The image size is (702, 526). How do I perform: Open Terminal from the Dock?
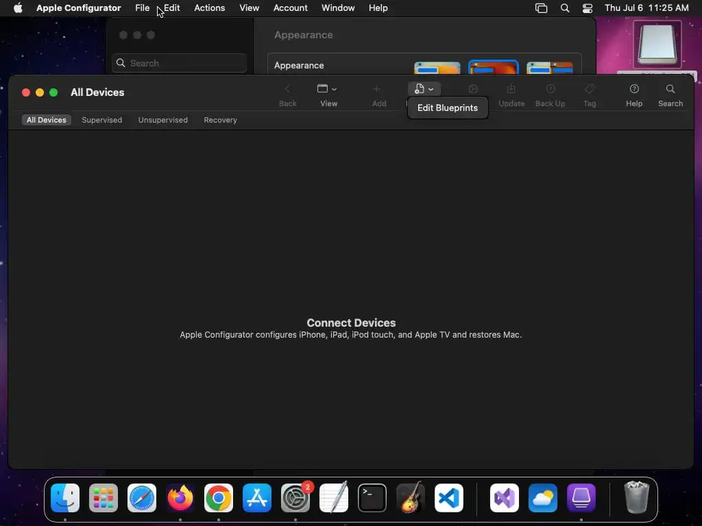(x=372, y=498)
